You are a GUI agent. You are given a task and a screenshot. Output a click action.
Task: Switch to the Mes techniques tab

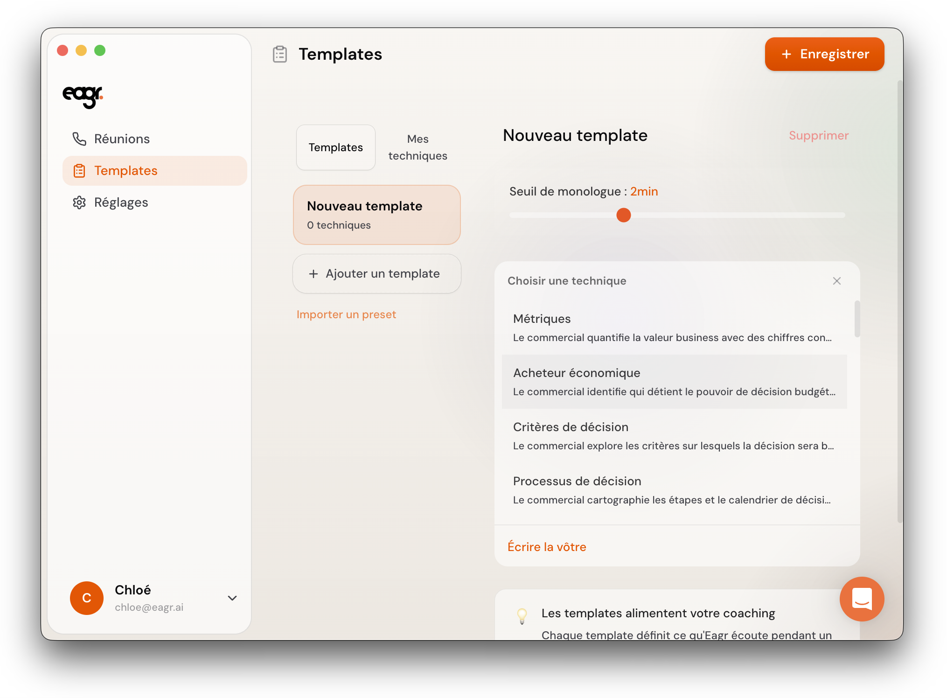click(x=418, y=147)
